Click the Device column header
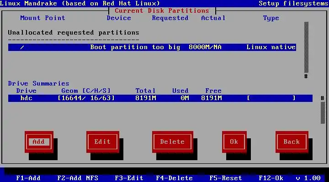The height and width of the screenshot is (182, 329). pos(119,18)
